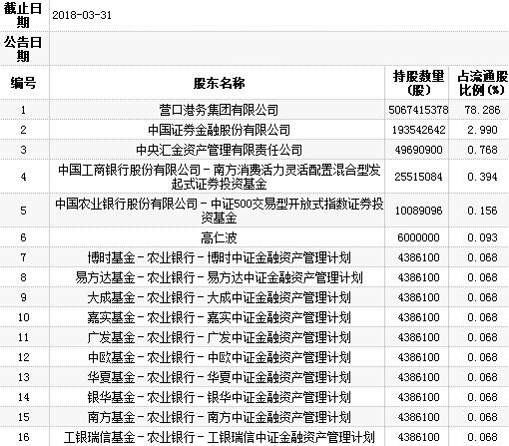
Task: Select shareholder 高仁波
Action: pos(219,237)
